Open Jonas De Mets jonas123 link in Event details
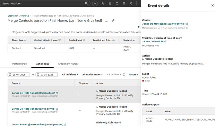Screen dimensions: 215x126 coord(164,24)
